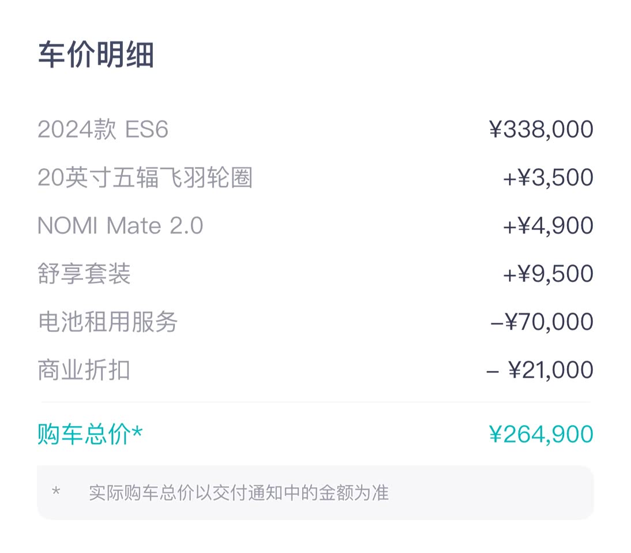Click the 实际购车总价以交付通知中的金额为准 footnote text

239,493
